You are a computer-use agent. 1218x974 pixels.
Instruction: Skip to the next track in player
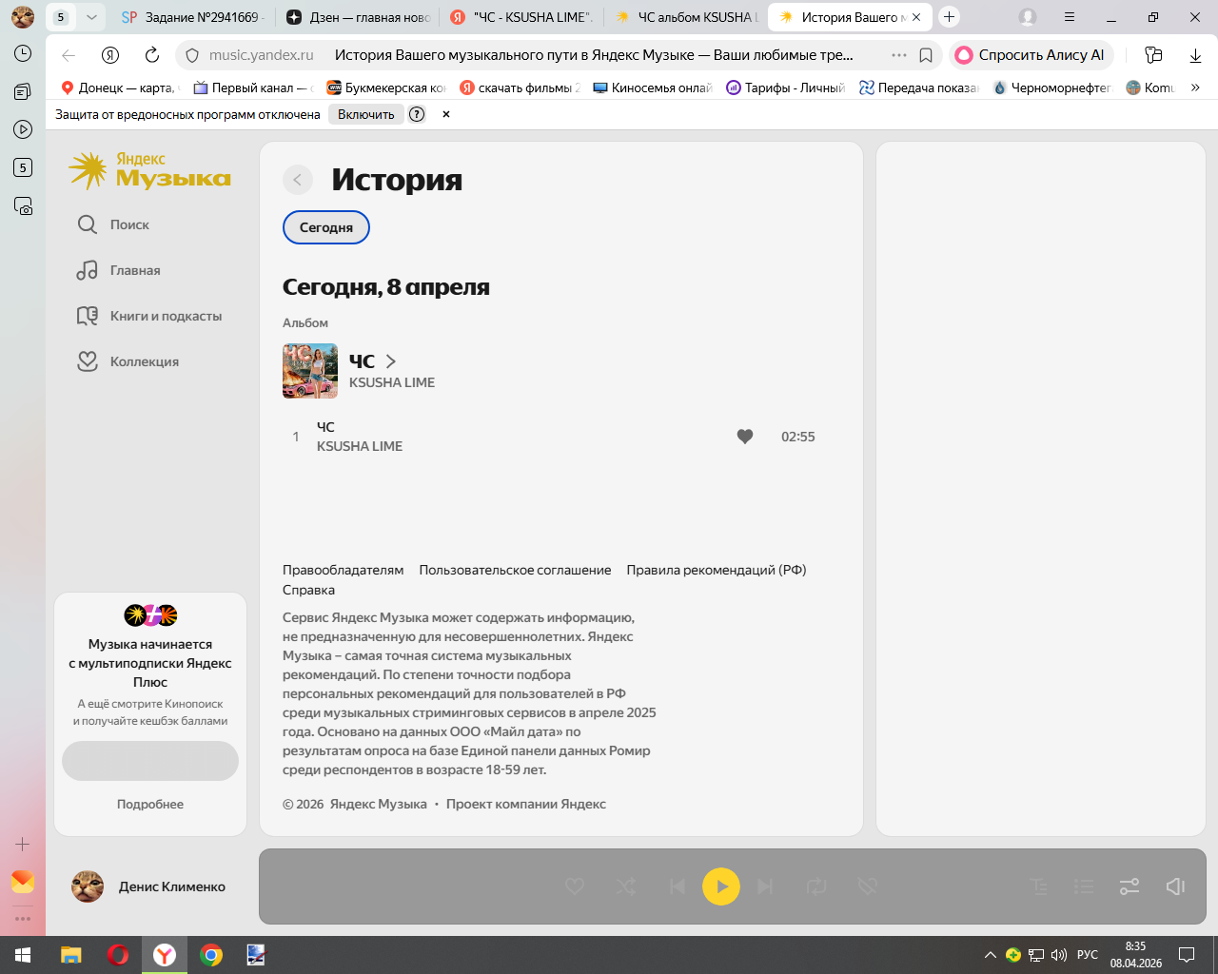[765, 886]
